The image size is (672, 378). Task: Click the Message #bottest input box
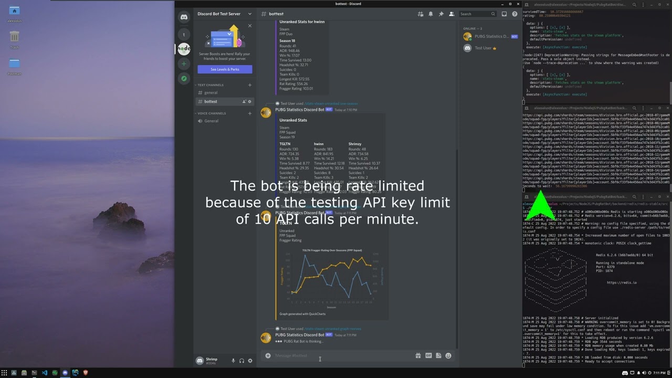point(344,355)
